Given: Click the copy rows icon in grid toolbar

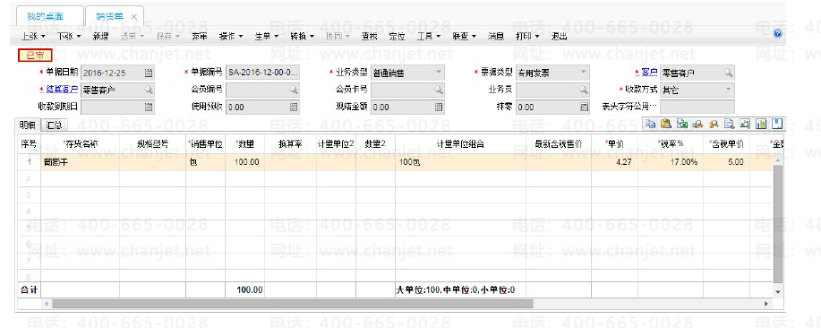Looking at the screenshot, I should (x=650, y=125).
